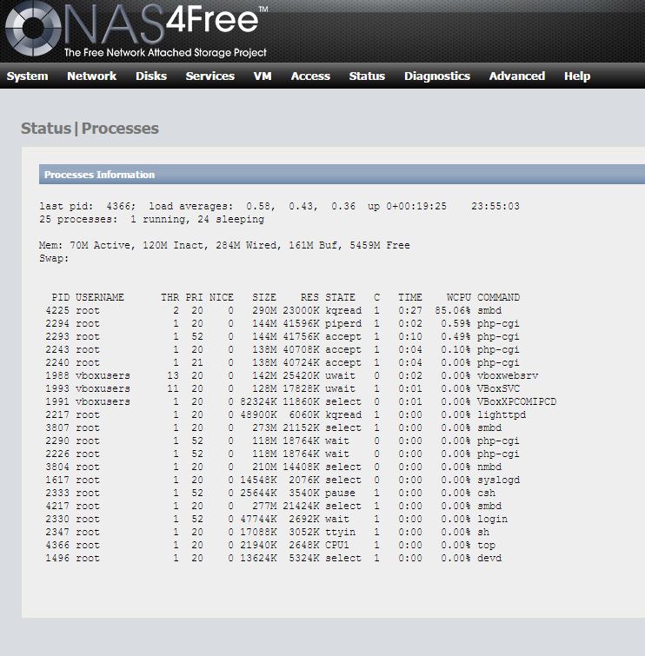Open the VM menu
645x656 pixels.
(x=263, y=76)
